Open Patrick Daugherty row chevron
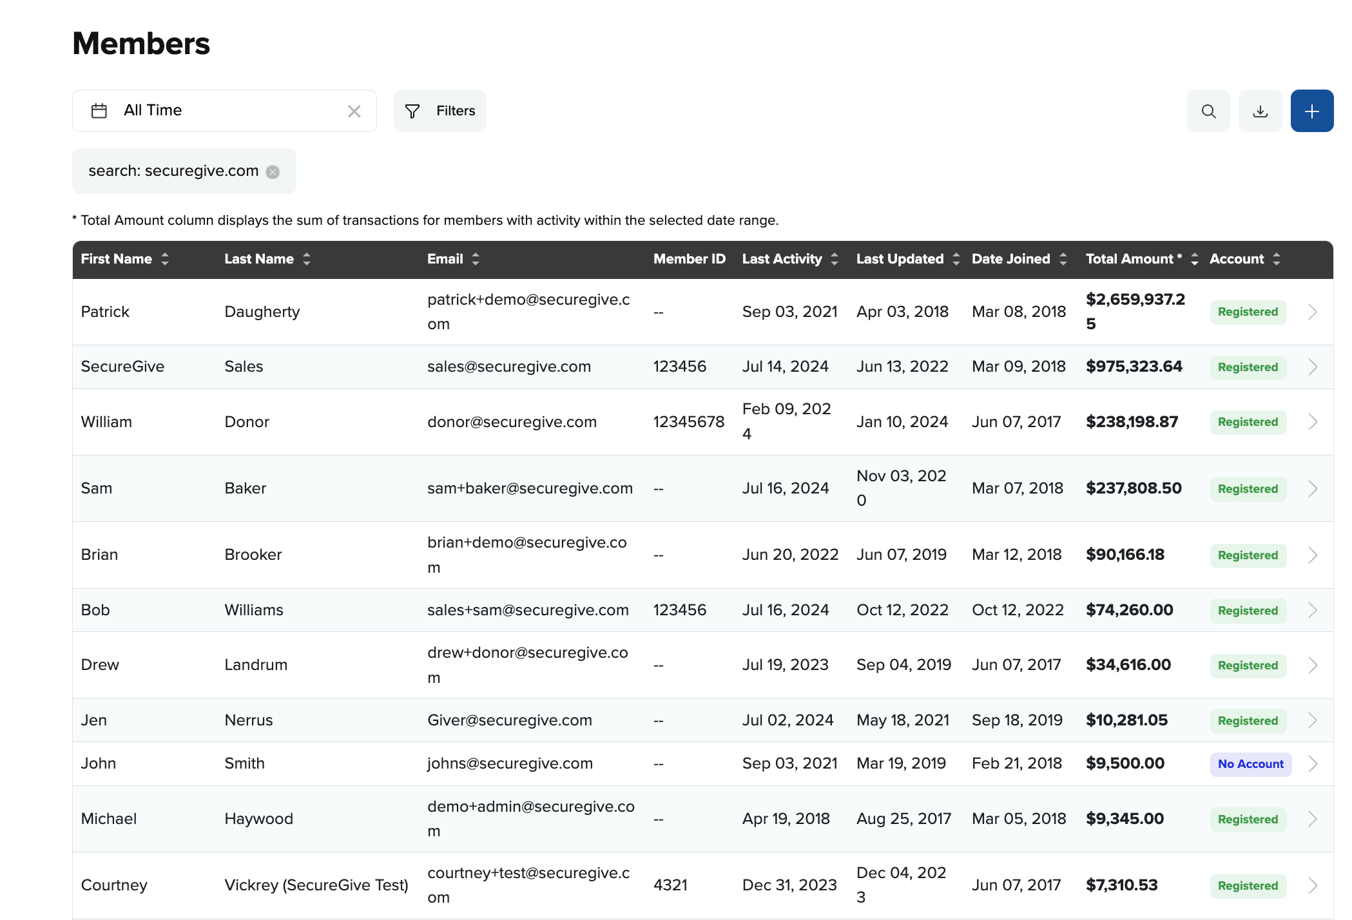 pos(1313,312)
